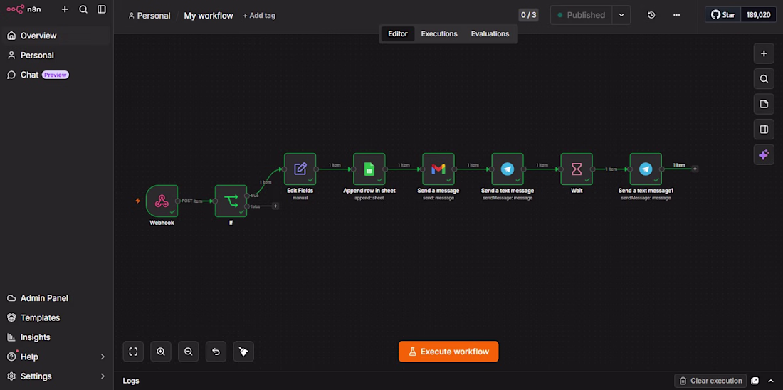Select the Wait node
Image resolution: width=783 pixels, height=390 pixels.
pyautogui.click(x=577, y=169)
